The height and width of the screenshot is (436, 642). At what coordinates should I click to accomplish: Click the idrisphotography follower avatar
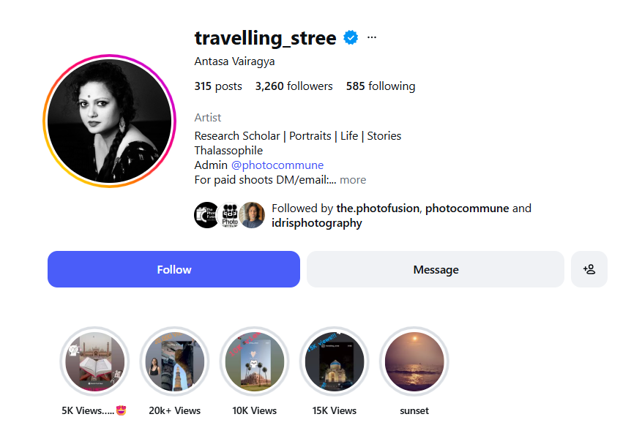(252, 215)
